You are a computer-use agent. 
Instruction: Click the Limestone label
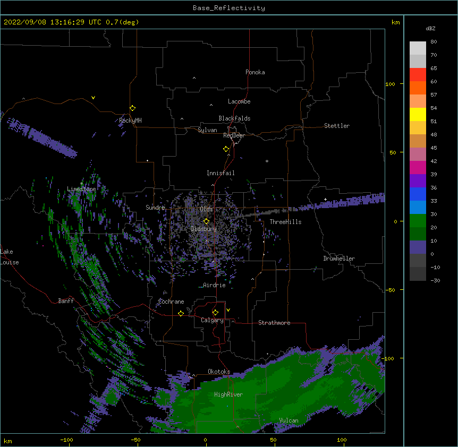click(x=81, y=189)
